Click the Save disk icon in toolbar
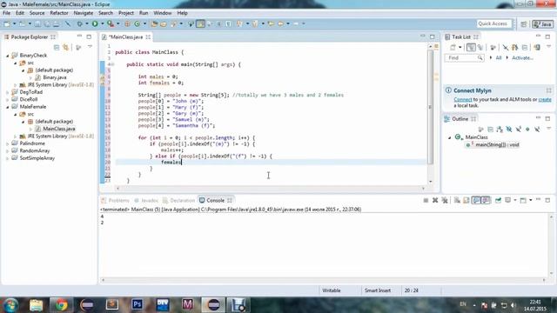 (37, 23)
